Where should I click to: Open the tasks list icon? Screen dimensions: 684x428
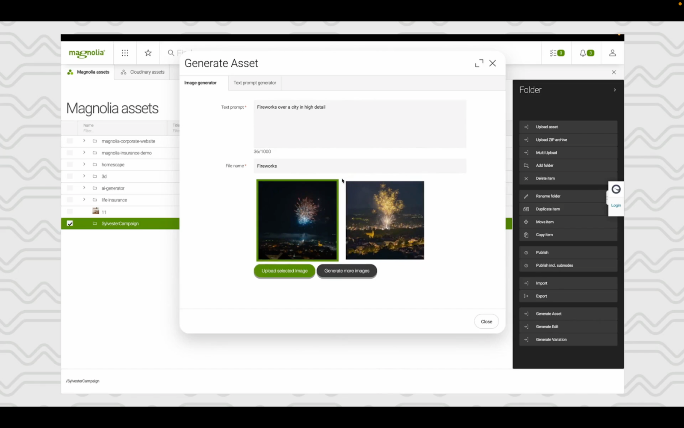pyautogui.click(x=557, y=53)
